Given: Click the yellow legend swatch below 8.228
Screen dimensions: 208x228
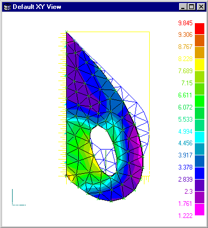Looking at the screenshot, I should [200, 65].
